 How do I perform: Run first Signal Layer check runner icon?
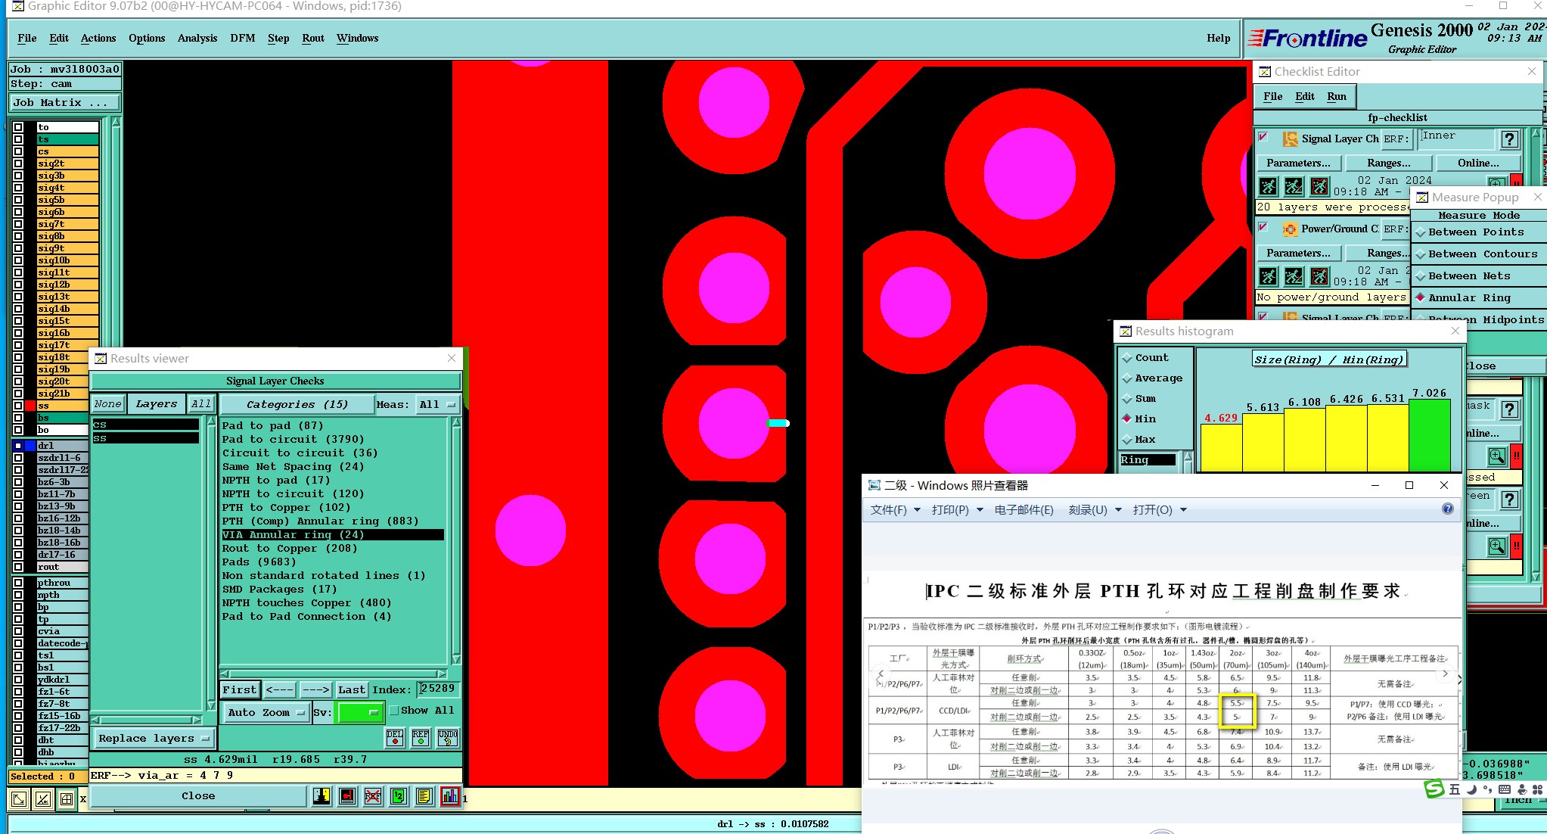pos(1269,186)
